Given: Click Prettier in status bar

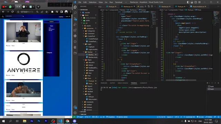Looking at the screenshot, I should (x=209, y=117).
